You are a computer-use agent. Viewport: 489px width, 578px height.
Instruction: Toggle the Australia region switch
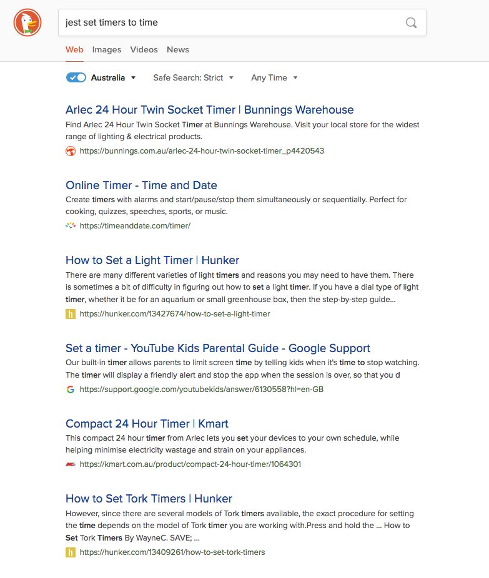click(76, 77)
